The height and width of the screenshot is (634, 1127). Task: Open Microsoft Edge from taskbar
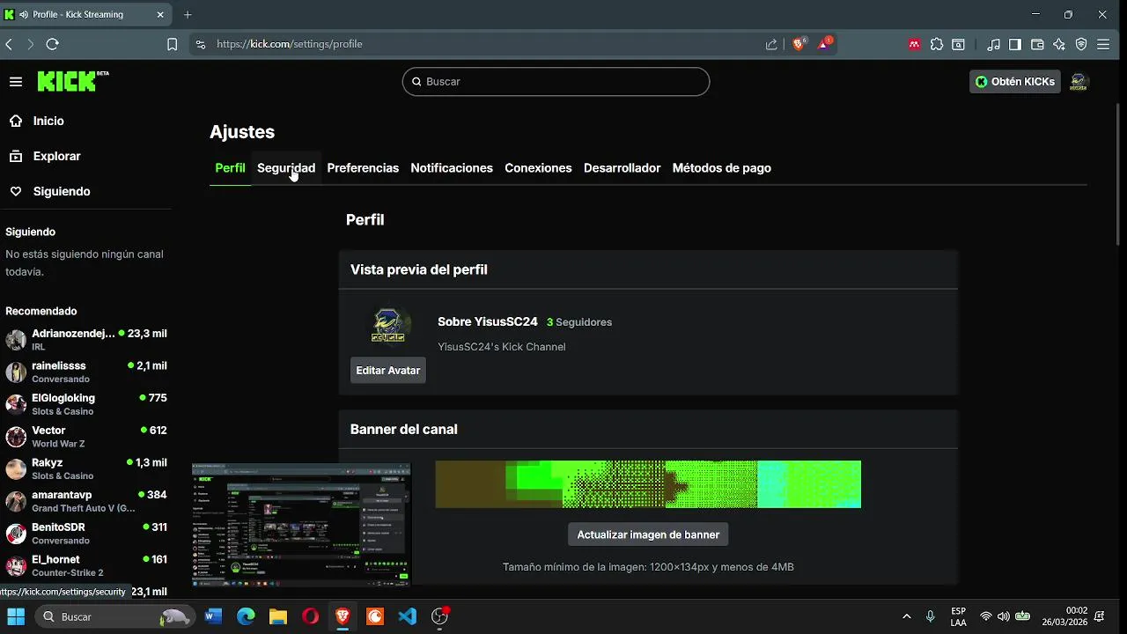[x=246, y=616]
